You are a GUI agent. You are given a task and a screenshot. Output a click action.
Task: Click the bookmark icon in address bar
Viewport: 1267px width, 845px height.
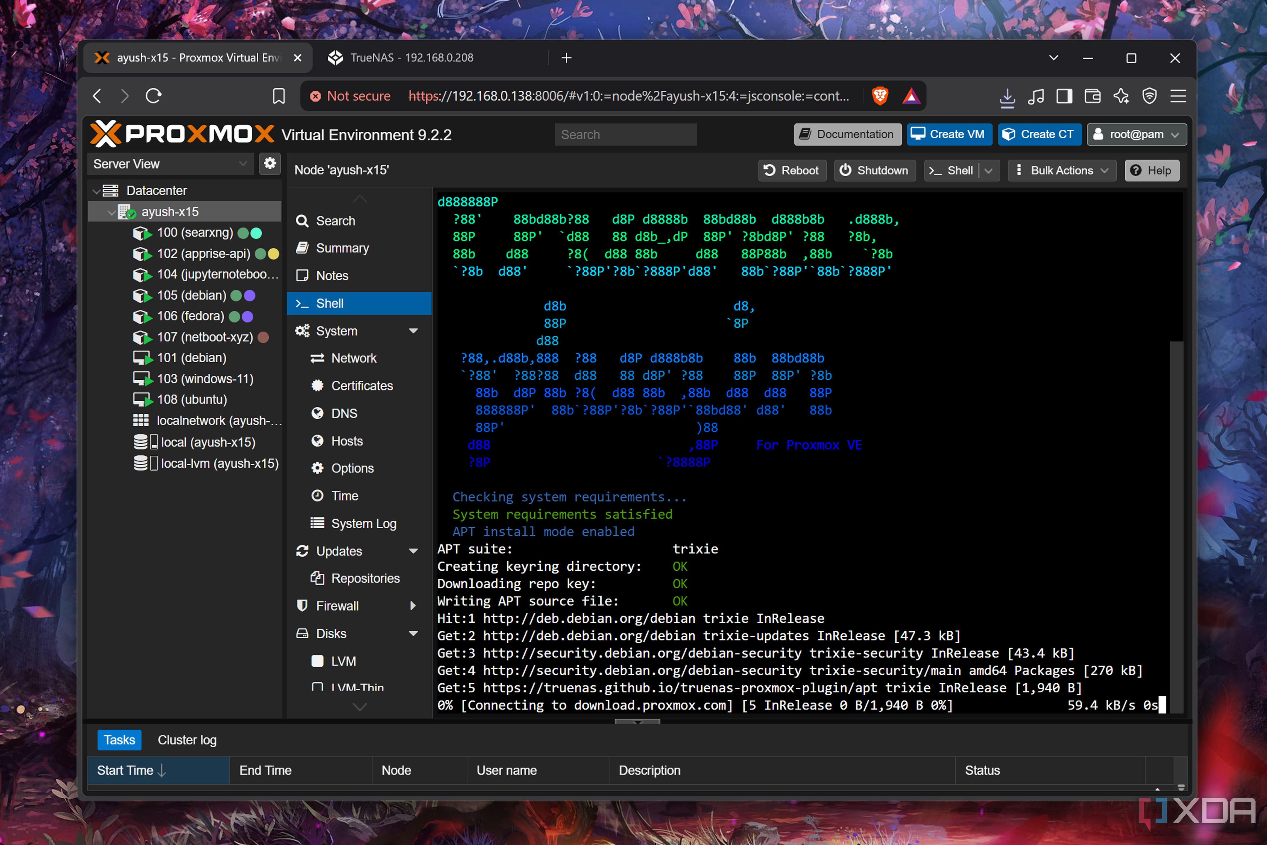(279, 97)
